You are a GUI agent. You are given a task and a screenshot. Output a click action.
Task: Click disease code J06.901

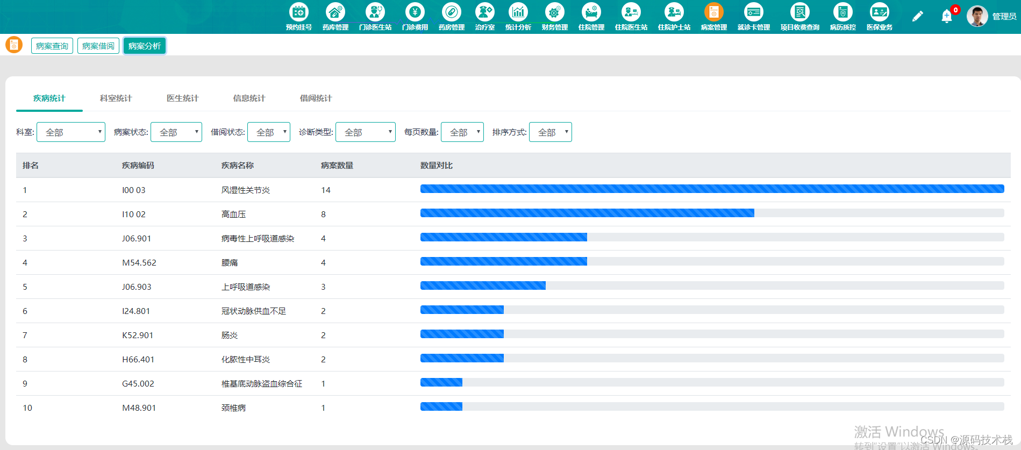137,239
